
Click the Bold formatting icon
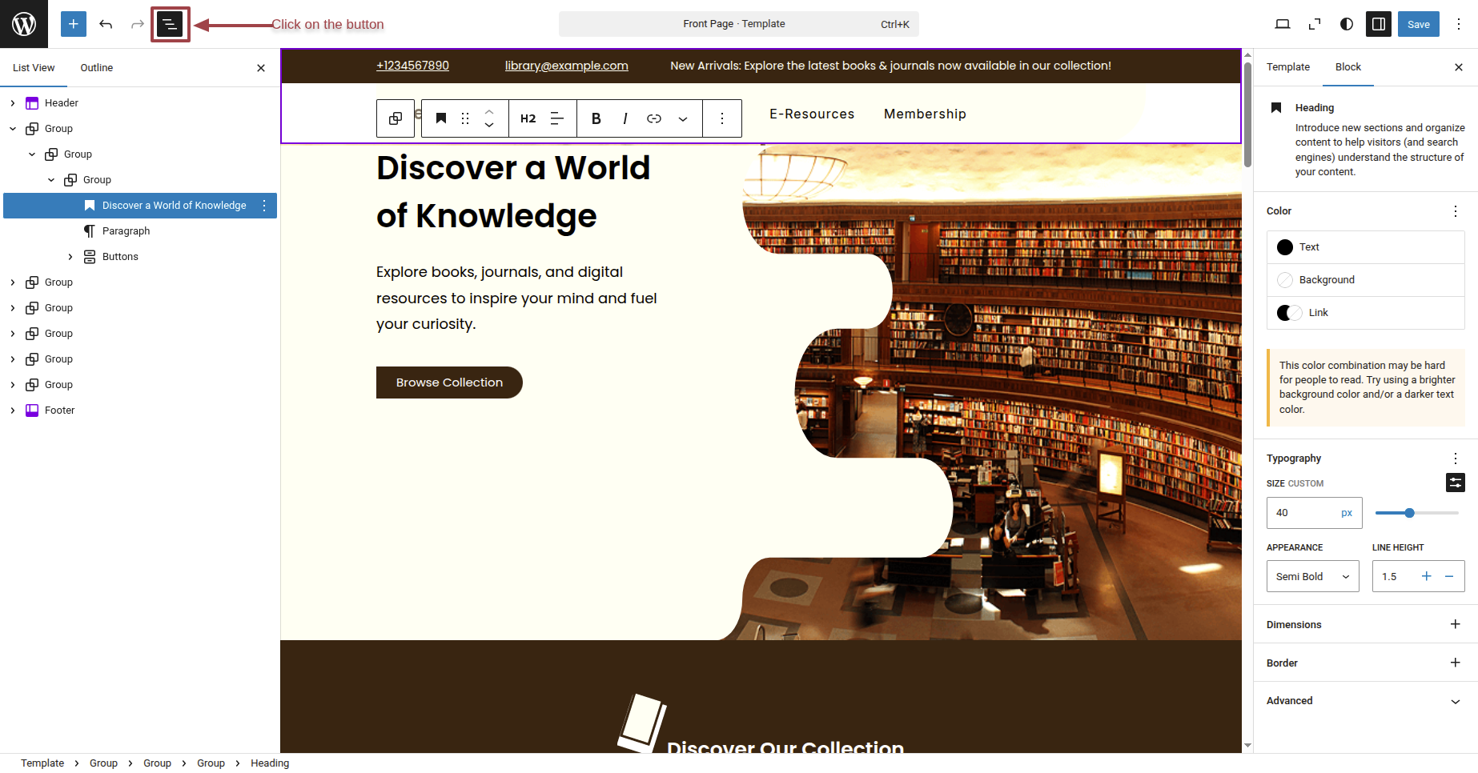pyautogui.click(x=596, y=118)
